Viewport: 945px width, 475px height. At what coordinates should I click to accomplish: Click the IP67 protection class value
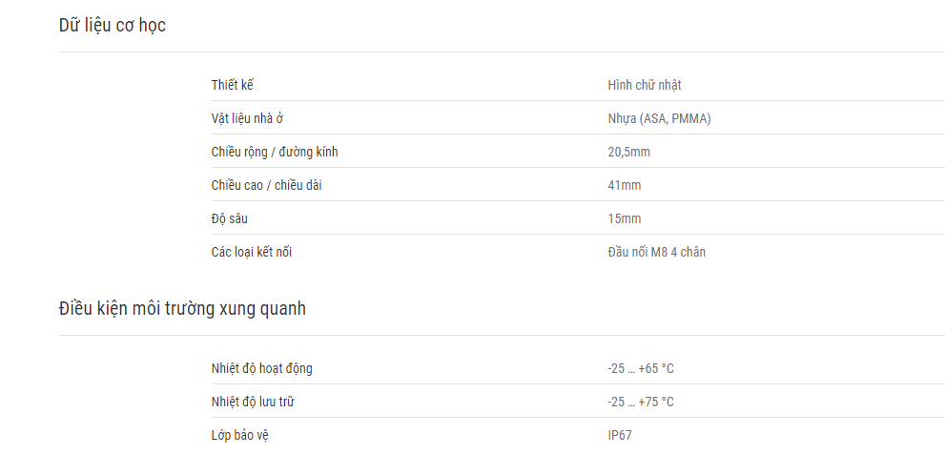point(620,435)
